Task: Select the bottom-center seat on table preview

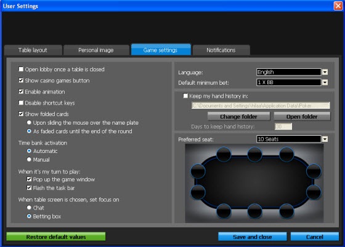Action: (x=254, y=211)
